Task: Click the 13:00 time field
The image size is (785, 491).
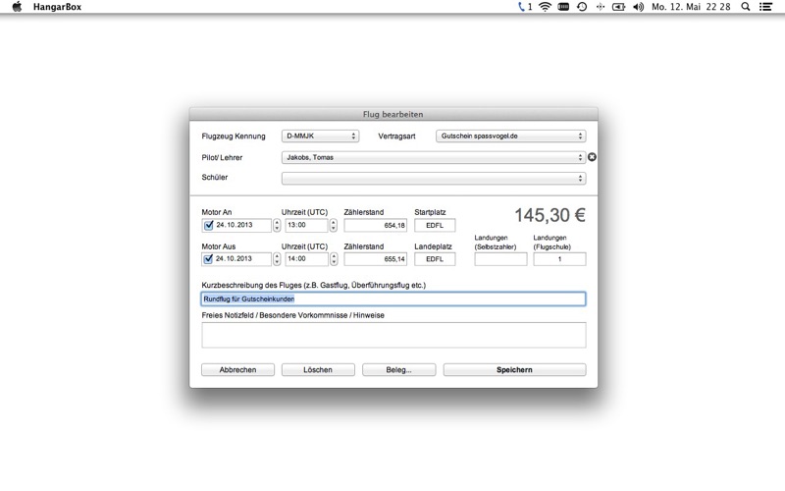Action: (306, 225)
